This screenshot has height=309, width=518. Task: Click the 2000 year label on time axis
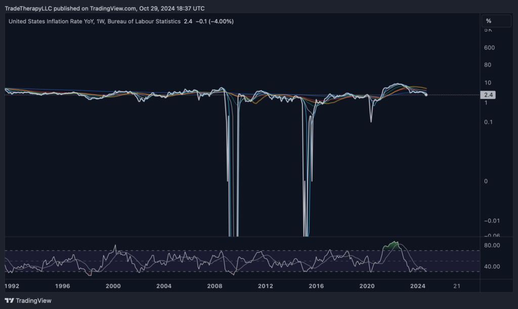click(x=113, y=286)
